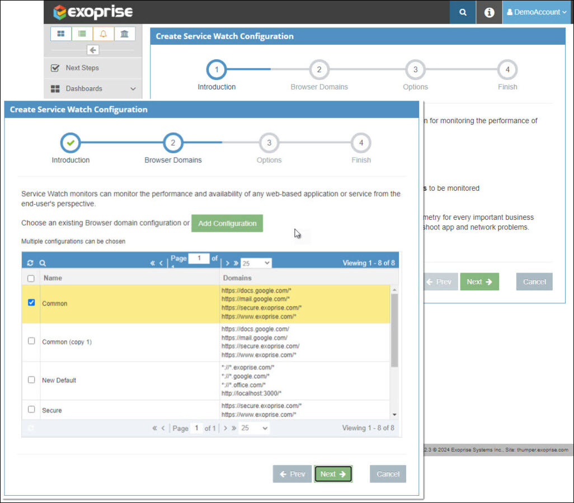Click the dashboard grid icon in sidebar toolbar
This screenshot has width=574, height=503.
[x=61, y=34]
